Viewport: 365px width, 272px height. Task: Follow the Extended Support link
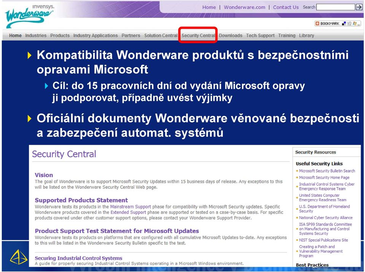pyautogui.click(x=128, y=212)
